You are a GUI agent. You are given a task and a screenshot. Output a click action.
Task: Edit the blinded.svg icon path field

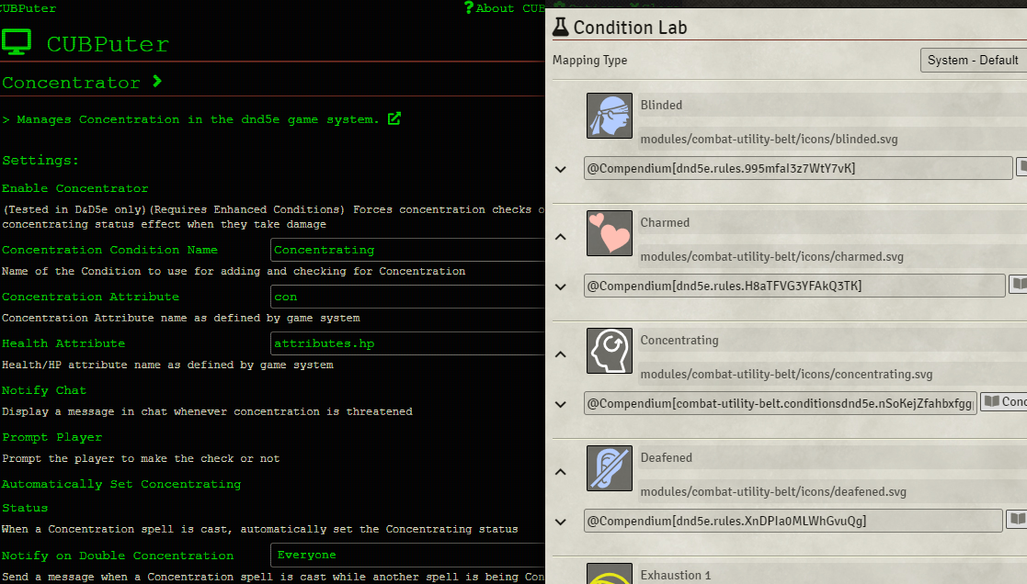coord(832,139)
